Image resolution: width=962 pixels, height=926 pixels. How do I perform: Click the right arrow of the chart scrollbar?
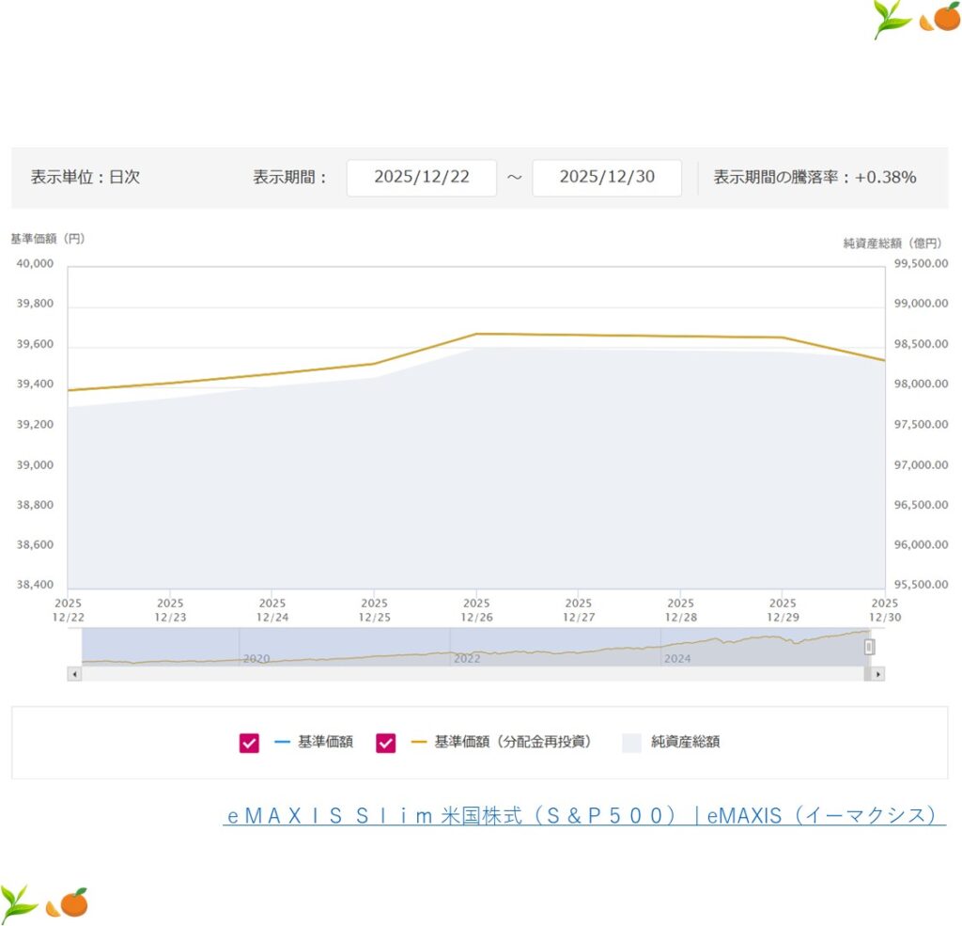click(877, 674)
